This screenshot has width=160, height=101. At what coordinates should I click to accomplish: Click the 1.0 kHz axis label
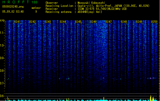[2, 45]
